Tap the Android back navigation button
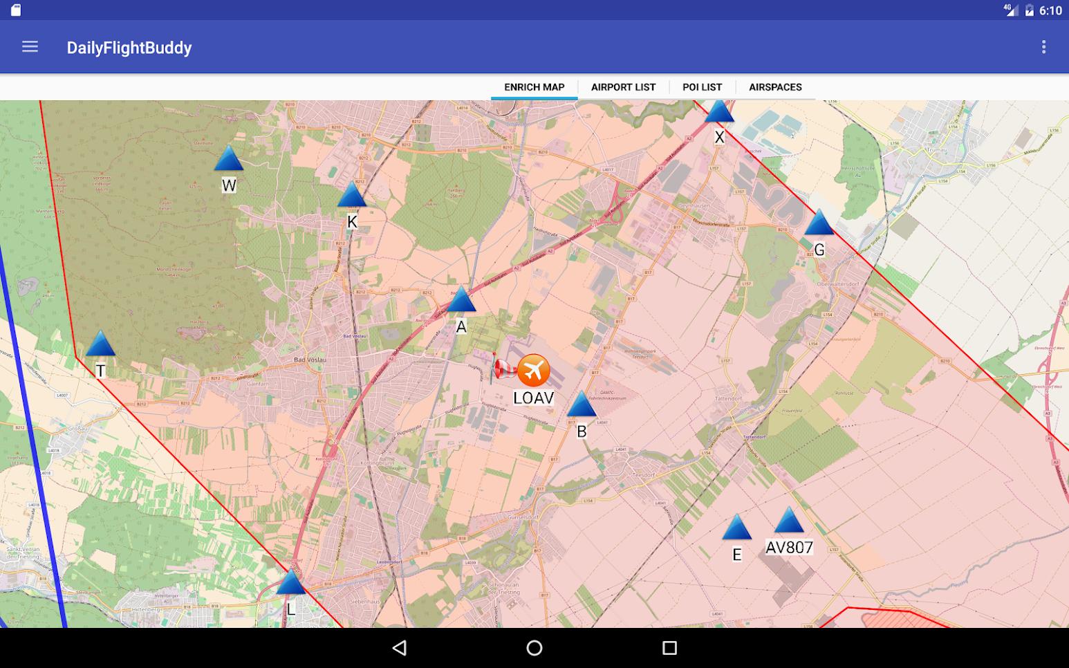 (399, 648)
